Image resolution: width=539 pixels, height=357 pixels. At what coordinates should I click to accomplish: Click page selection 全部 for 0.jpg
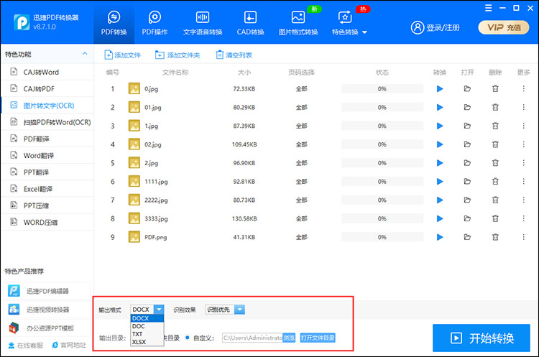point(301,89)
